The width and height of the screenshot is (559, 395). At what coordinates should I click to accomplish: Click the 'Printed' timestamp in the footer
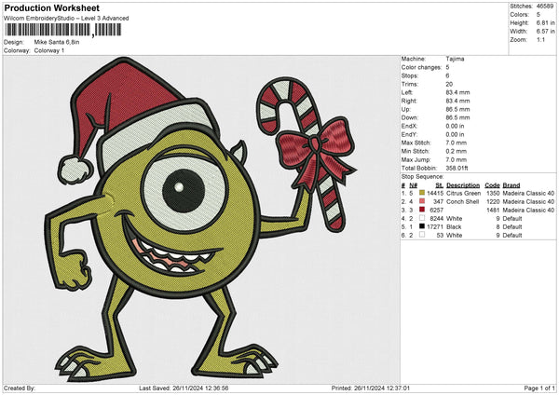(371, 388)
